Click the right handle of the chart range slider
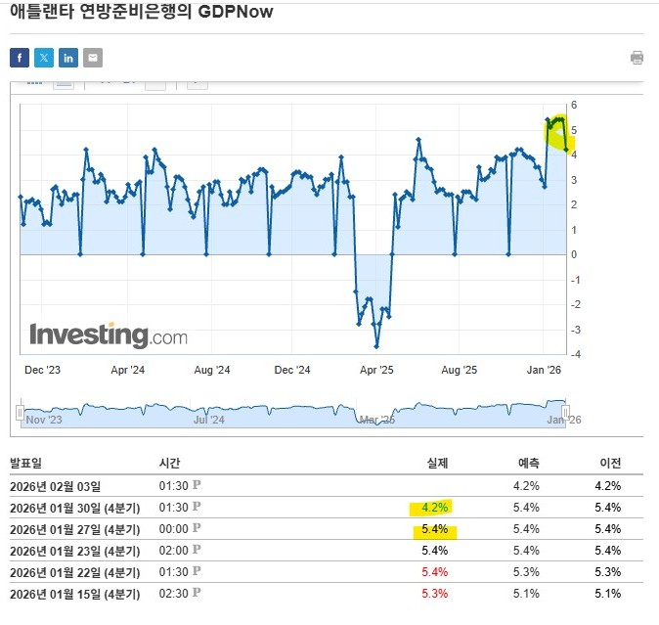The width and height of the screenshot is (659, 625). click(565, 411)
